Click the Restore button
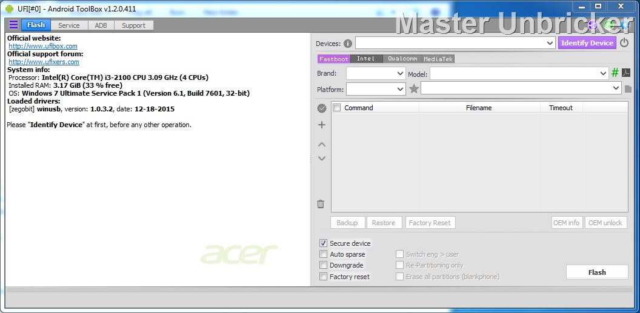The image size is (640, 313). pos(383,223)
